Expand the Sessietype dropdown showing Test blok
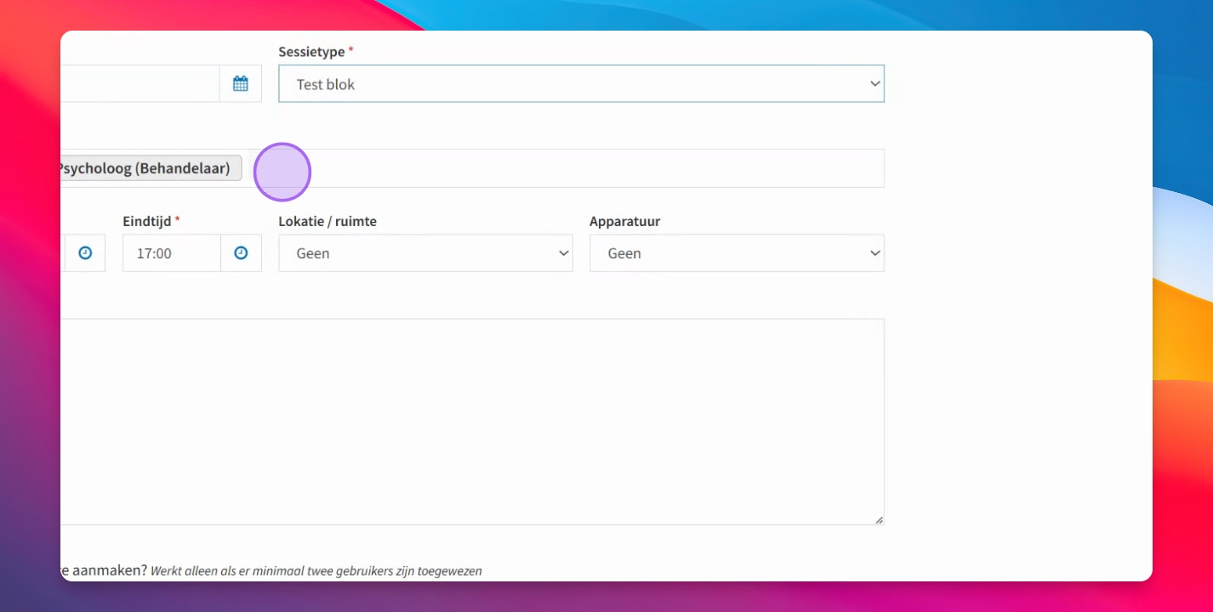1213x612 pixels. 581,83
